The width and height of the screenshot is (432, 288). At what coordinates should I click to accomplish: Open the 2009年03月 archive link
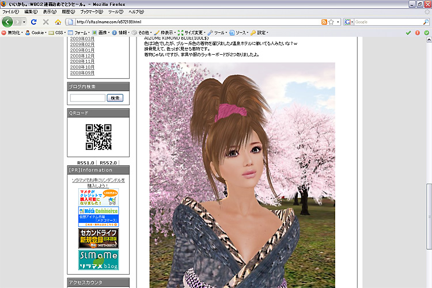click(x=82, y=39)
